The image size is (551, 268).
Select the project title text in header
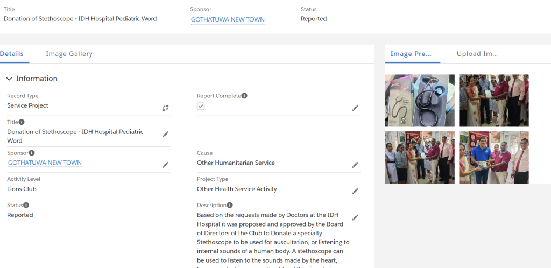coord(80,19)
